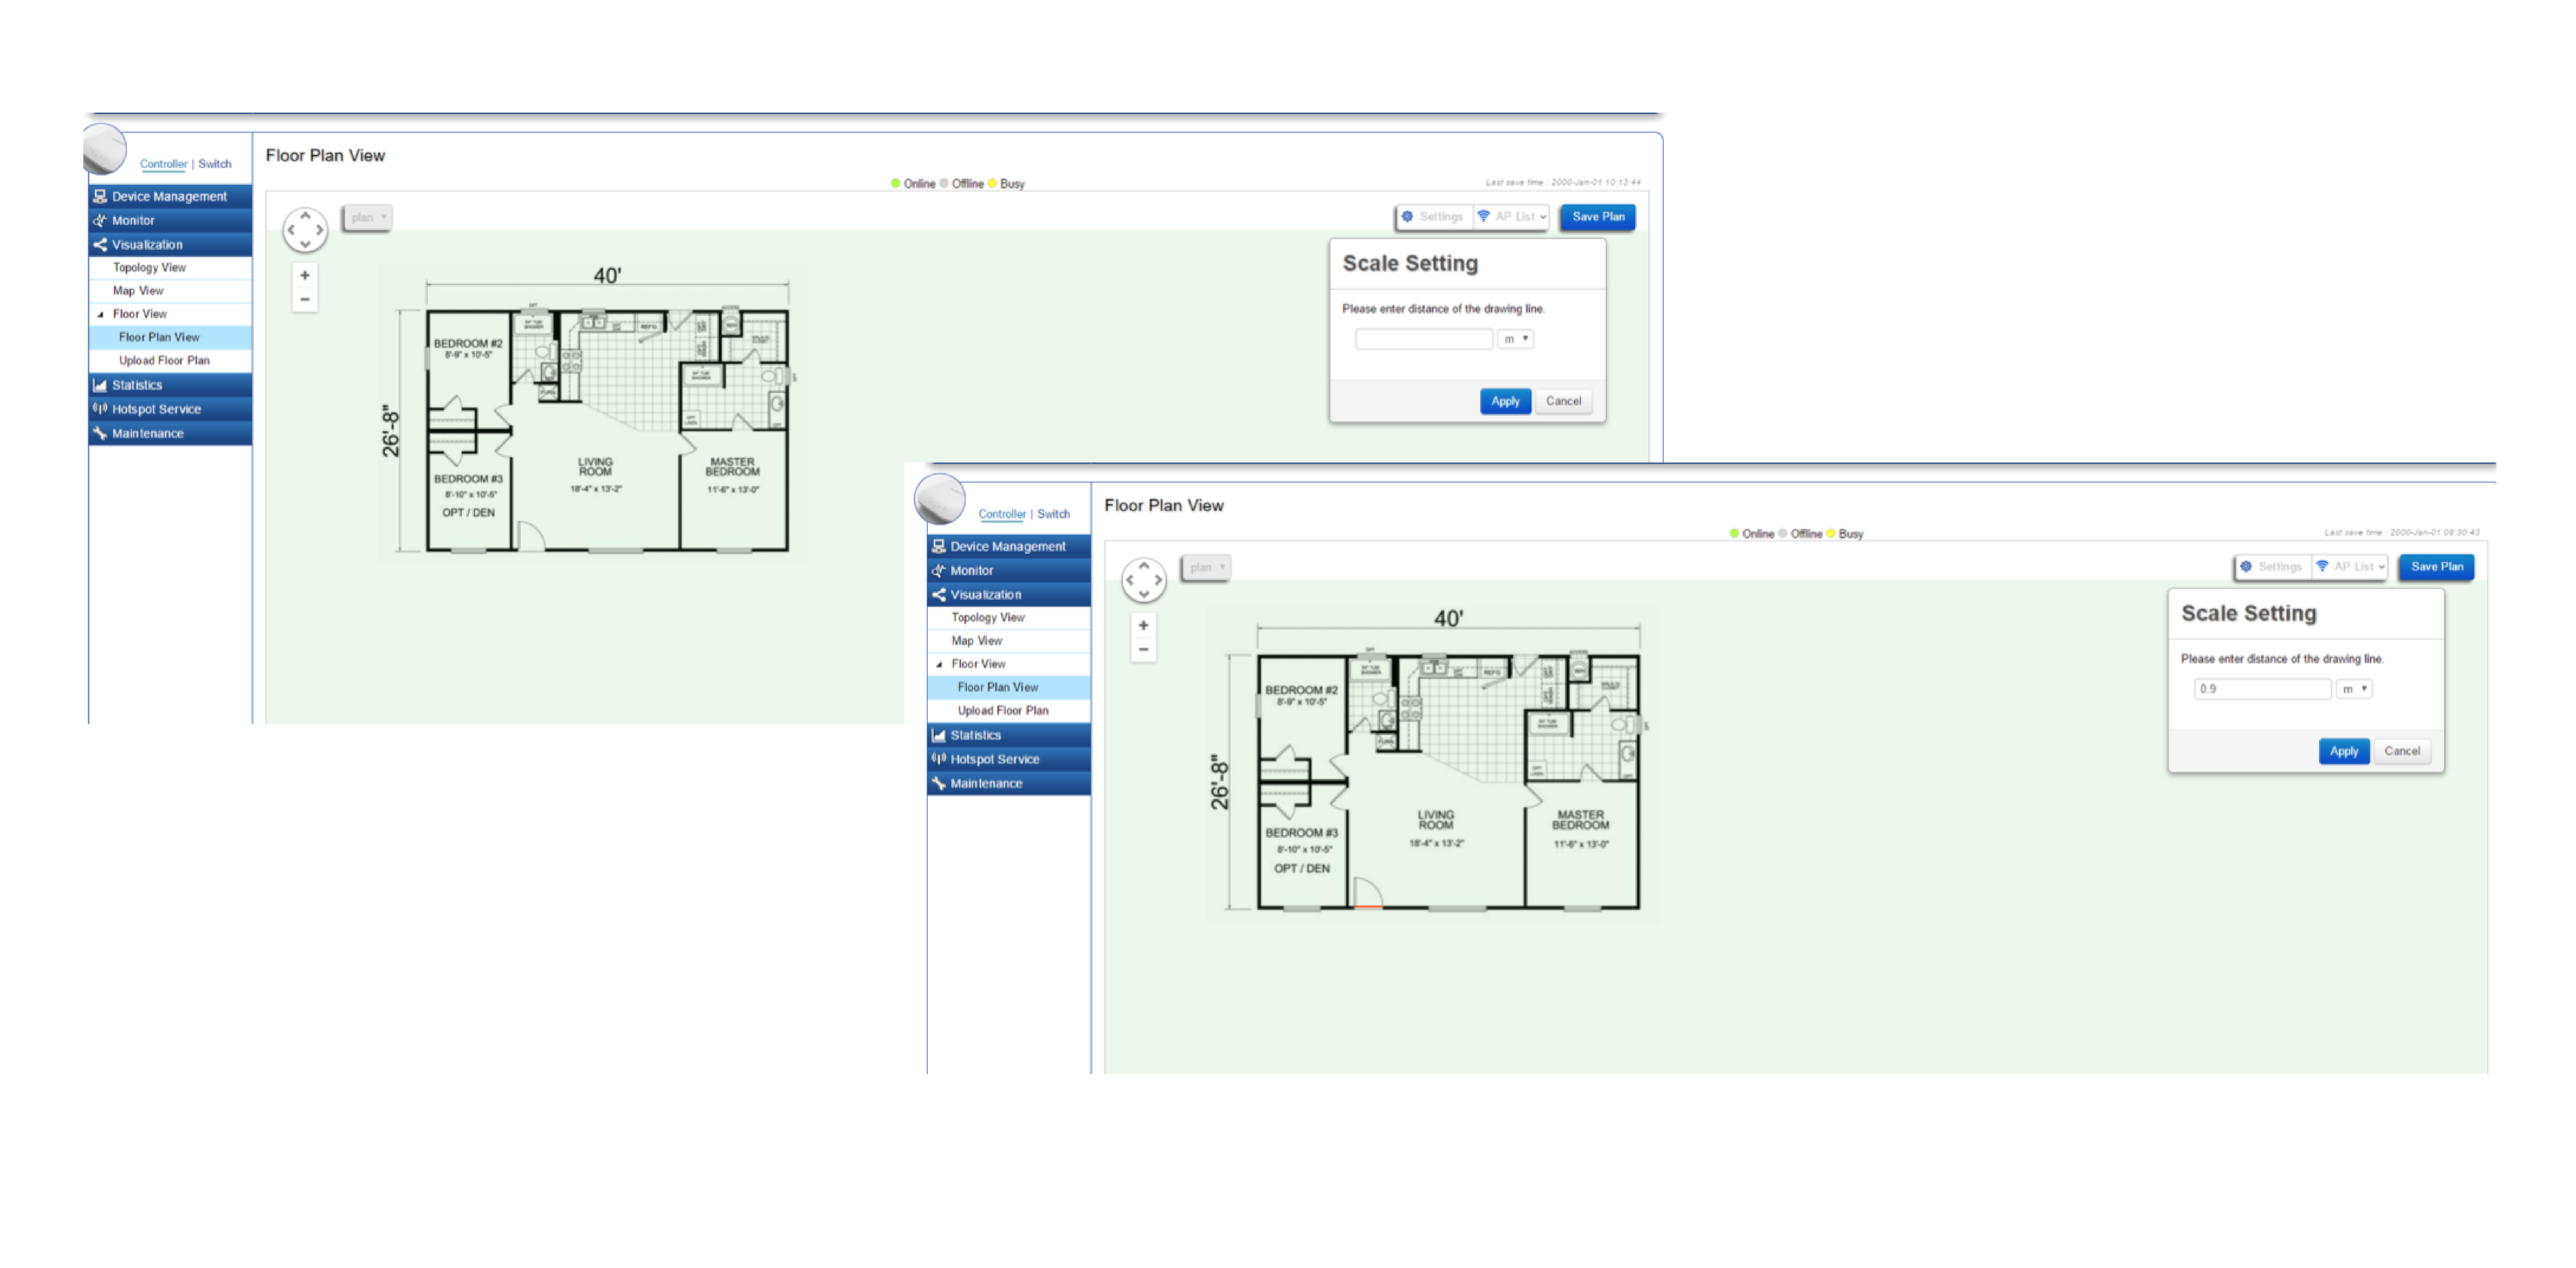Click device logo image in lower-right window
Image resolution: width=2576 pixels, height=1268 pixels.
click(x=940, y=499)
